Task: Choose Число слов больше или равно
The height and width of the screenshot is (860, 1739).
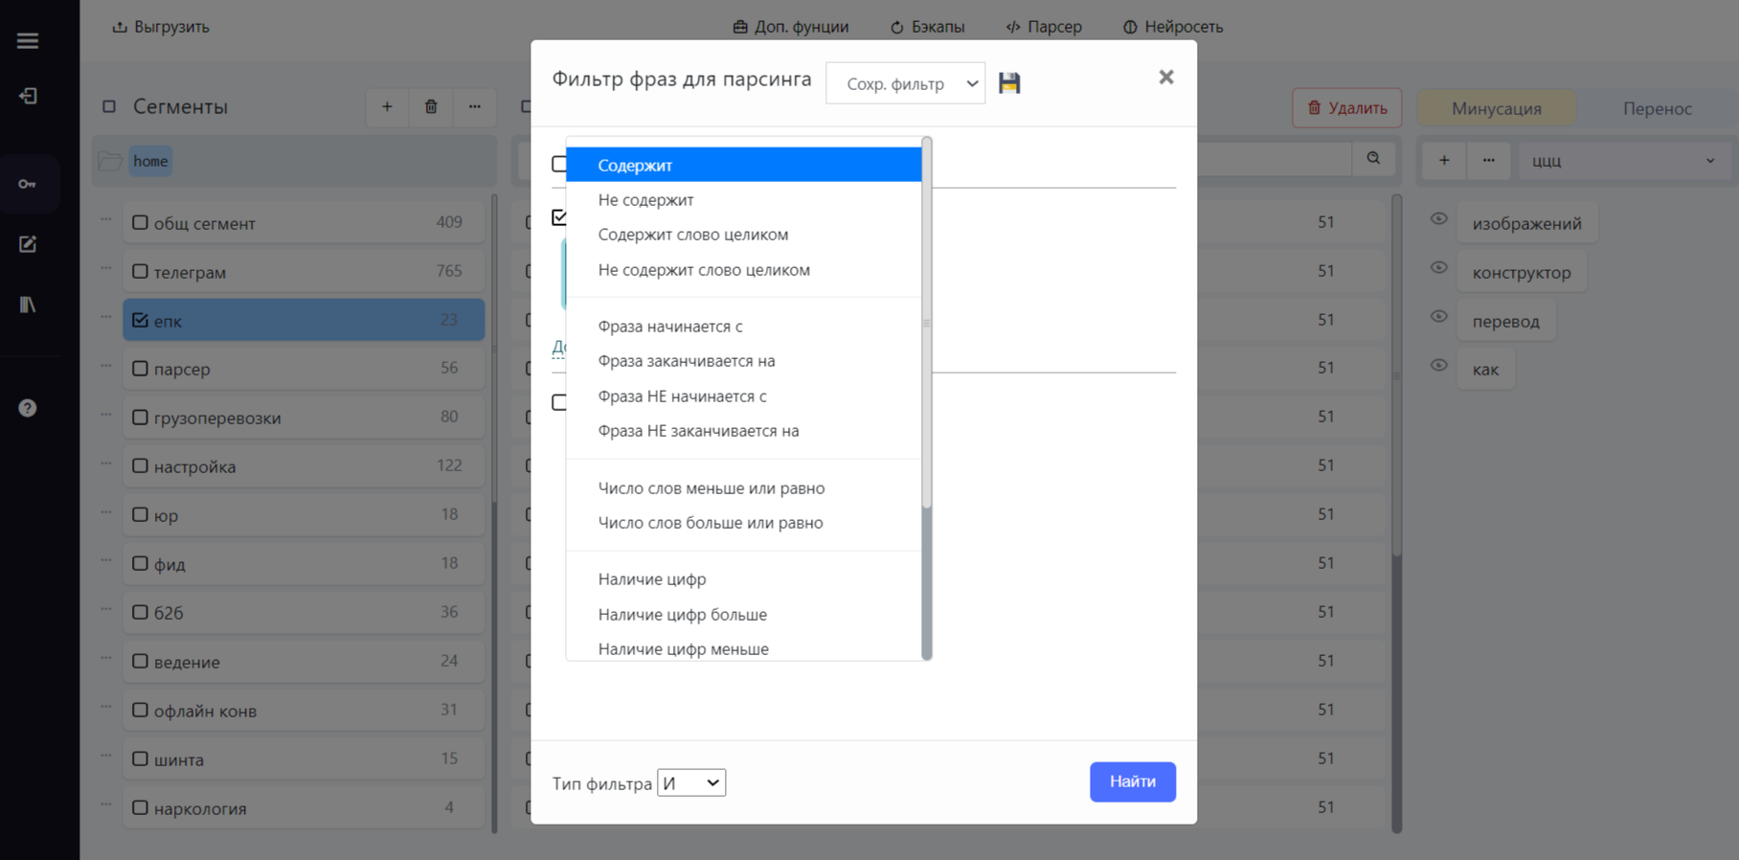Action: point(743,523)
